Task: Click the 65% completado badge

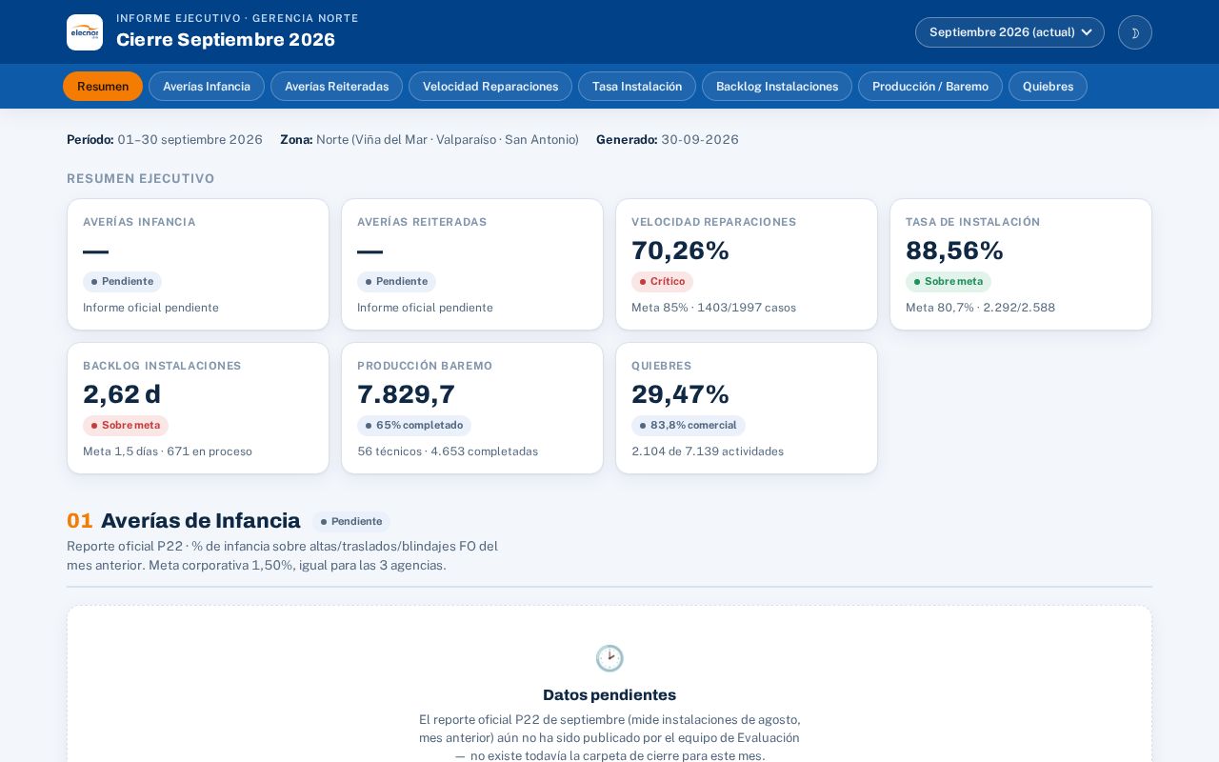Action: (414, 426)
